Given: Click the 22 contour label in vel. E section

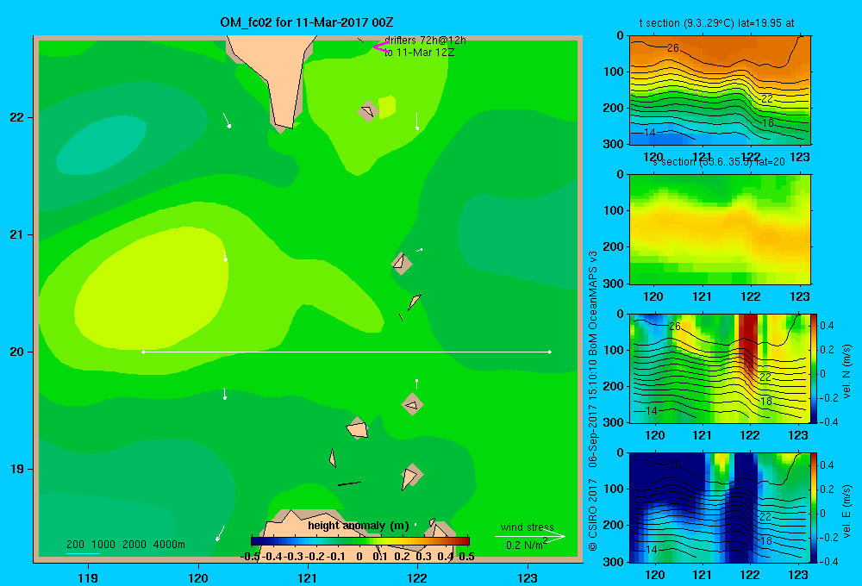Looking at the screenshot, I should coord(765,517).
